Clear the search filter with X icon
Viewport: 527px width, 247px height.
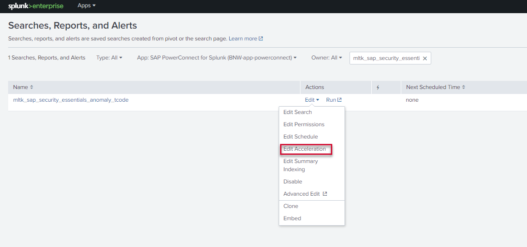[425, 58]
